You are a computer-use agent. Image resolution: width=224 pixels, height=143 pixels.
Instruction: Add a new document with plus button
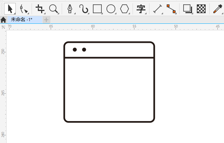(x=46, y=20)
